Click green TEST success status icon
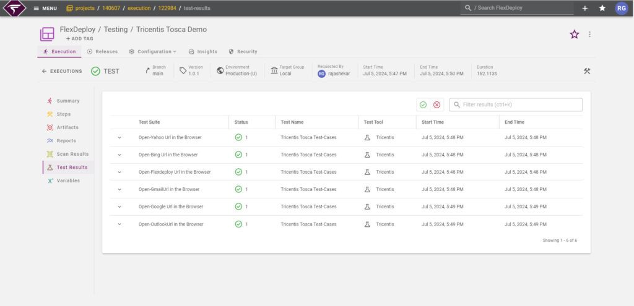 click(95, 71)
